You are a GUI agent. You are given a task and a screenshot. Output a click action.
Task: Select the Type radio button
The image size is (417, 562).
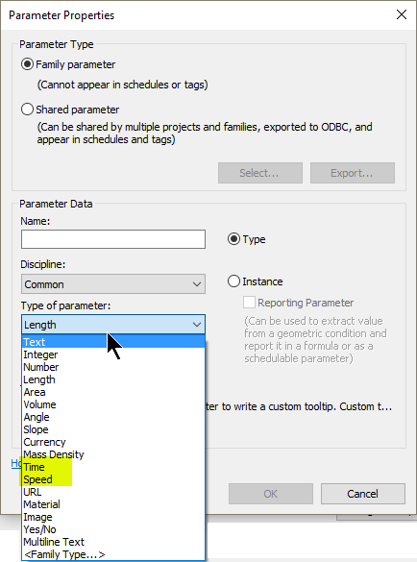[233, 239]
